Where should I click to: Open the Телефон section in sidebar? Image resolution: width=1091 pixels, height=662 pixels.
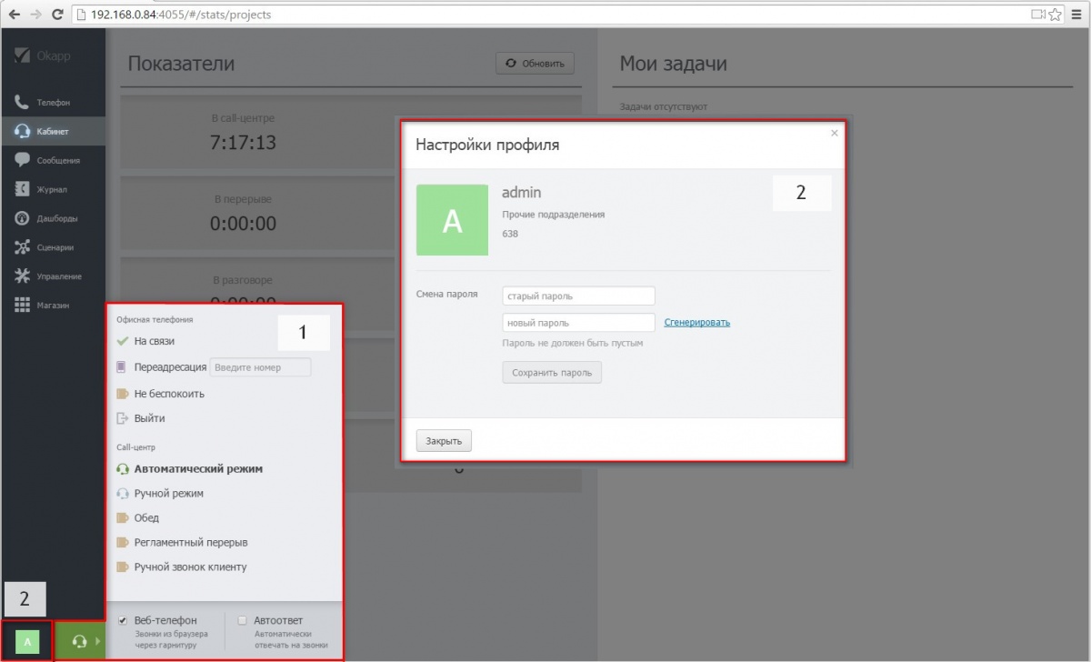pyautogui.click(x=53, y=103)
